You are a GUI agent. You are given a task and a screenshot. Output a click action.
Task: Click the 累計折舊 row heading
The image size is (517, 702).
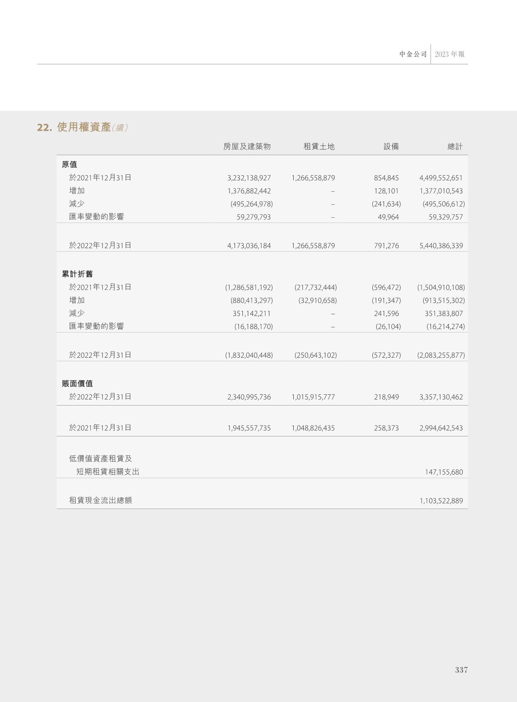[77, 274]
